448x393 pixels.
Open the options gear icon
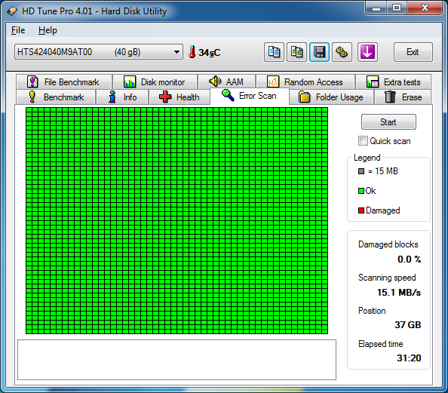pyautogui.click(x=342, y=52)
